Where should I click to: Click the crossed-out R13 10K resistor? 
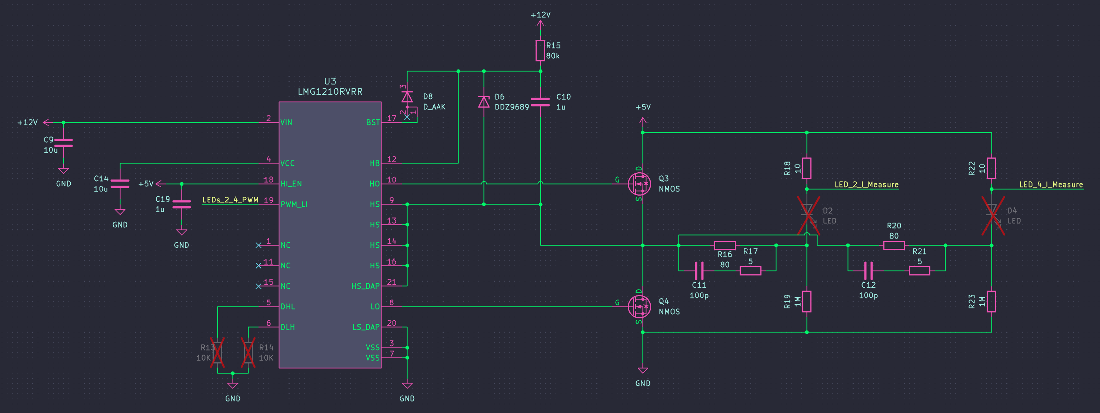tap(218, 352)
